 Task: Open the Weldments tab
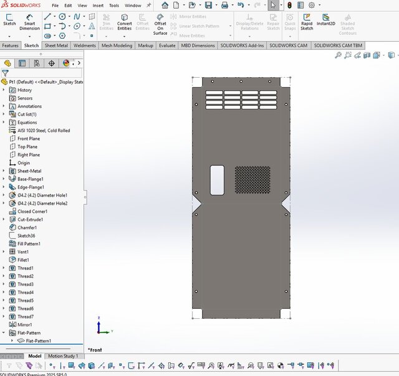(85, 45)
